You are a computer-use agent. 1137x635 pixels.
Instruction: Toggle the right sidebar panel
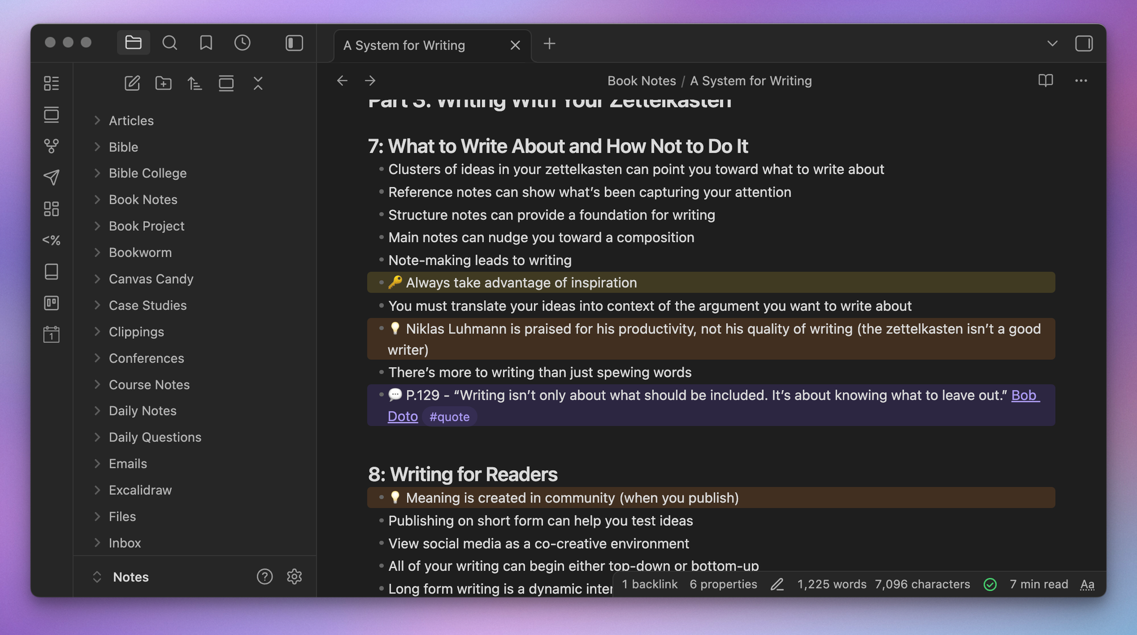point(1084,44)
